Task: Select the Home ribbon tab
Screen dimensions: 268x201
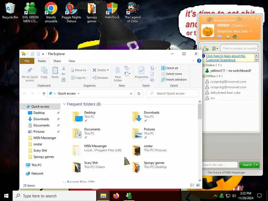Action: (42, 61)
